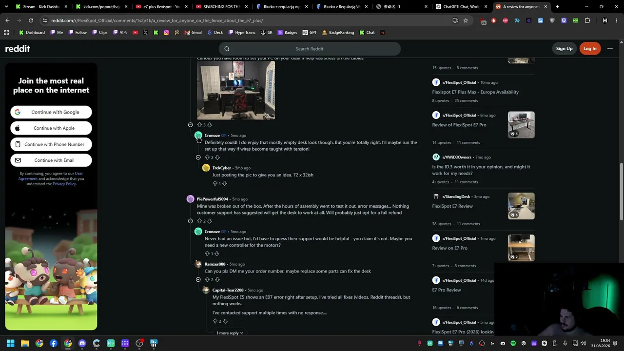
Task: Continue with Phone Number
Action: (51, 144)
